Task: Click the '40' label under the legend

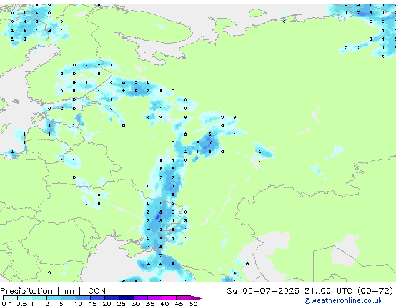Action: [164, 304]
